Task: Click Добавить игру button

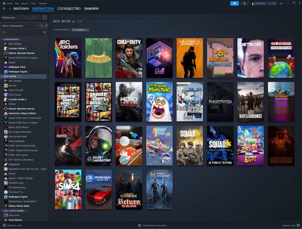Action: [12, 225]
